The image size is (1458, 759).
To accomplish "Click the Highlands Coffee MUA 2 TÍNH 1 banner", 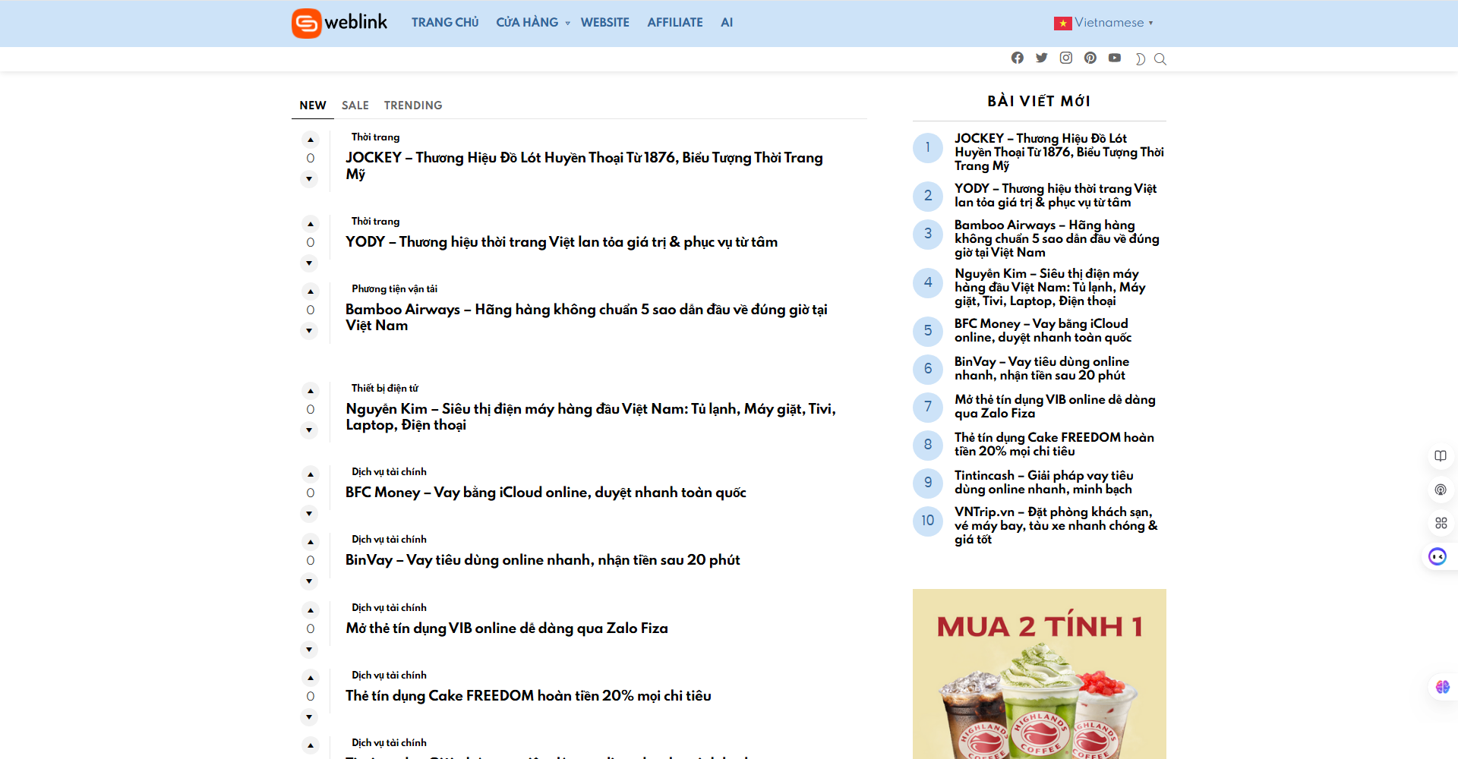I will point(1039,674).
